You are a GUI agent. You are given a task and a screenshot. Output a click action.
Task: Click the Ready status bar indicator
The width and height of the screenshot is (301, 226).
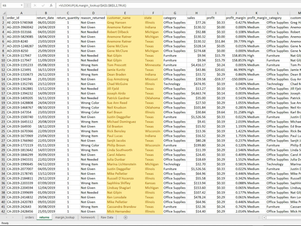click(x=5, y=223)
